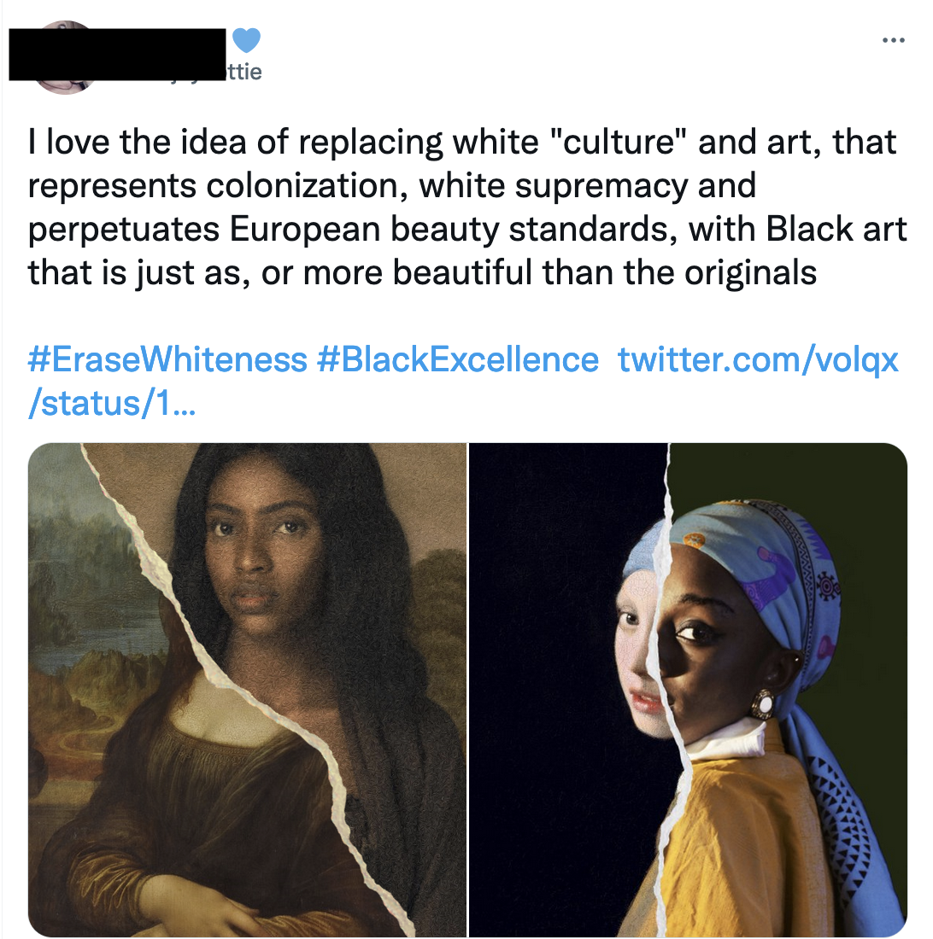Open the right pearl earring recreation image
This screenshot has width=933, height=939.
pos(688,690)
